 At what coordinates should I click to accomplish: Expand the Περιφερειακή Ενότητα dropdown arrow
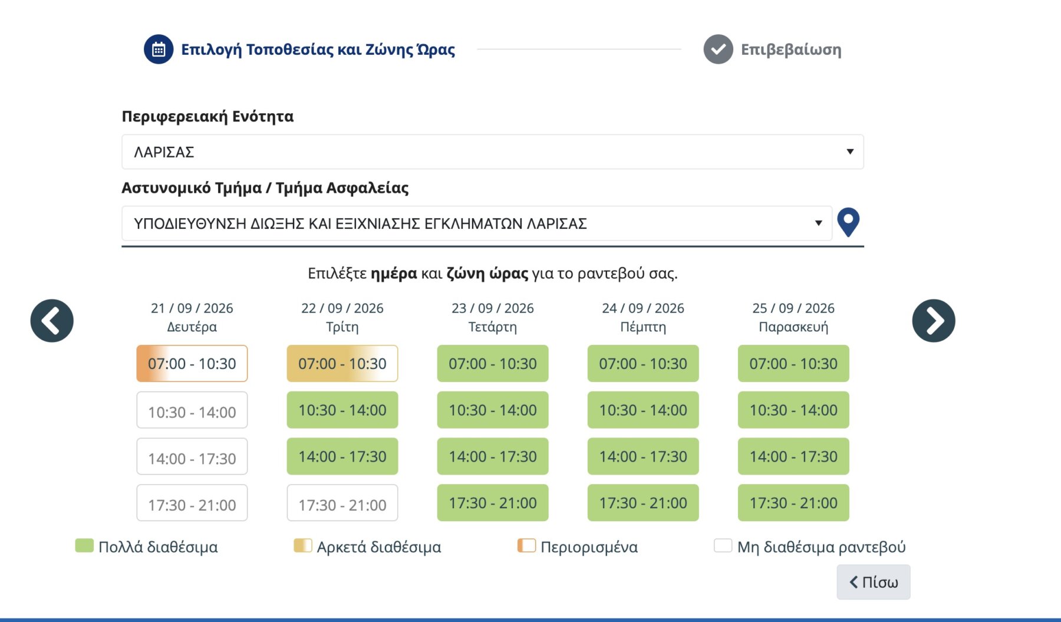850,152
